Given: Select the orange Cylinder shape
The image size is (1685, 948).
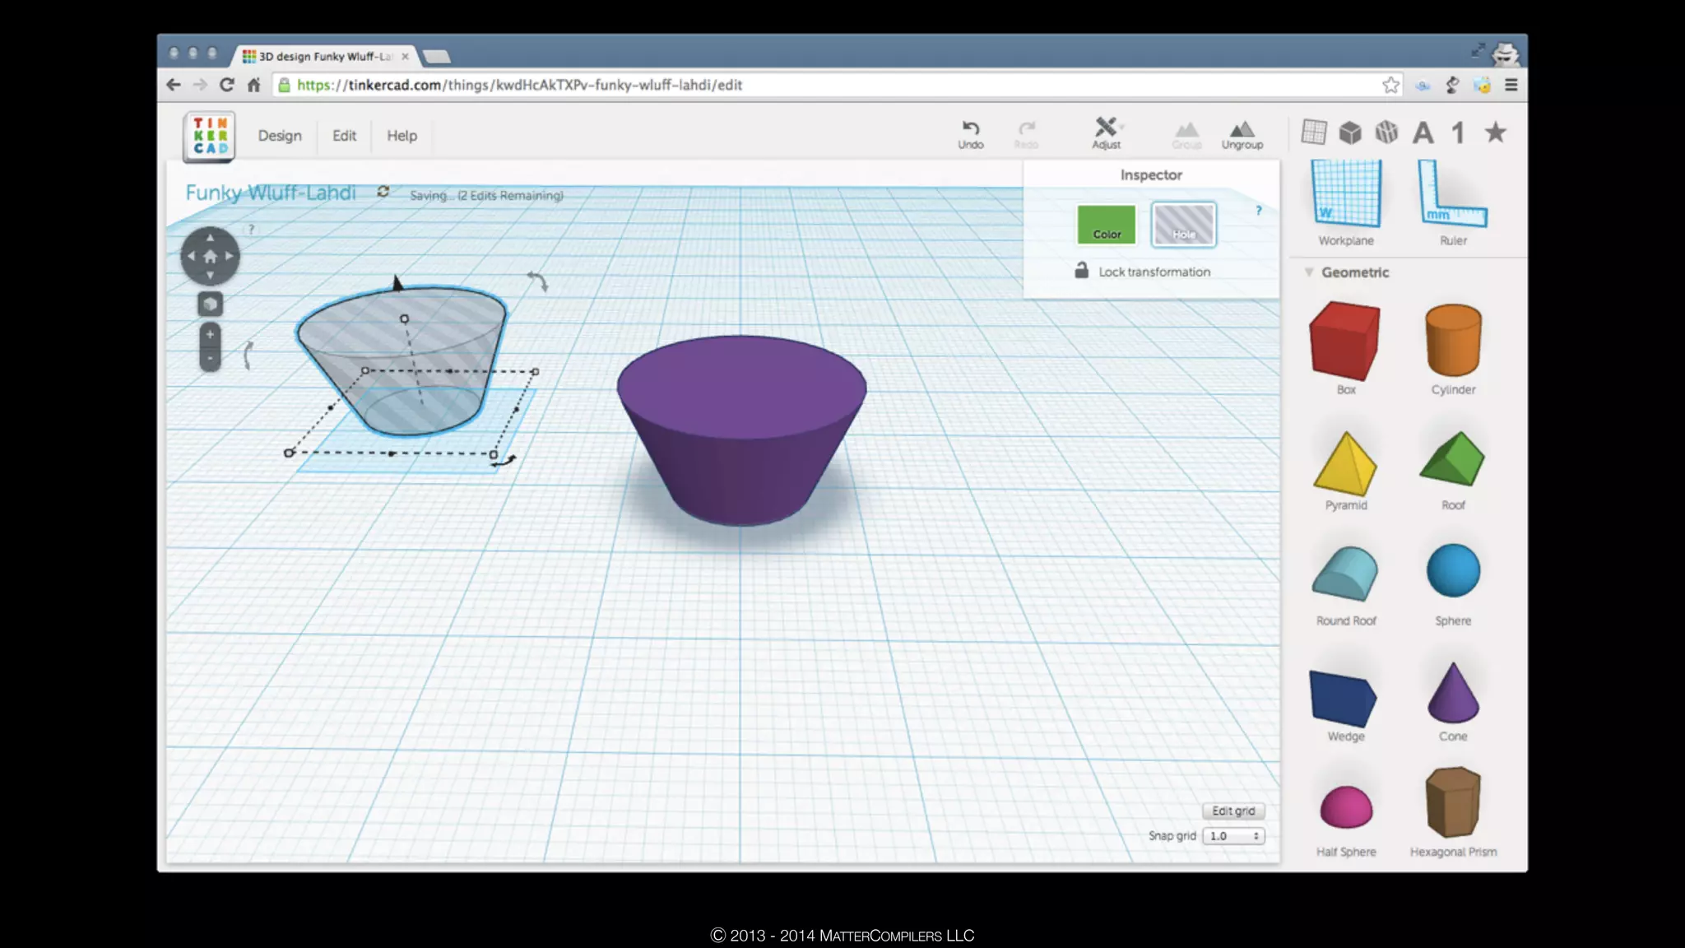Looking at the screenshot, I should [1453, 342].
